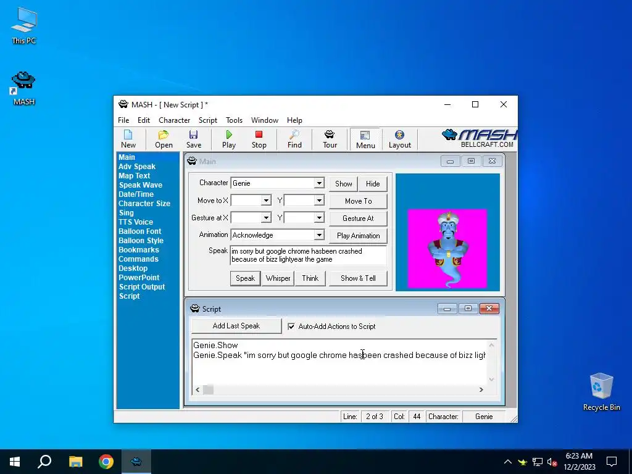Click the Gesture At button
This screenshot has width=632, height=474.
[359, 218]
